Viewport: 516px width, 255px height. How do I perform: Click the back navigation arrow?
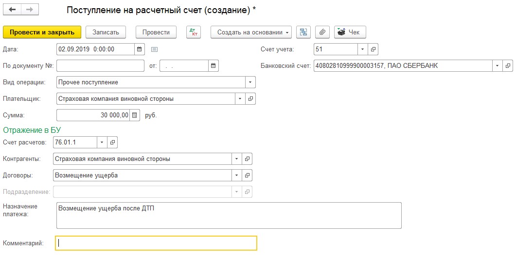(13, 10)
